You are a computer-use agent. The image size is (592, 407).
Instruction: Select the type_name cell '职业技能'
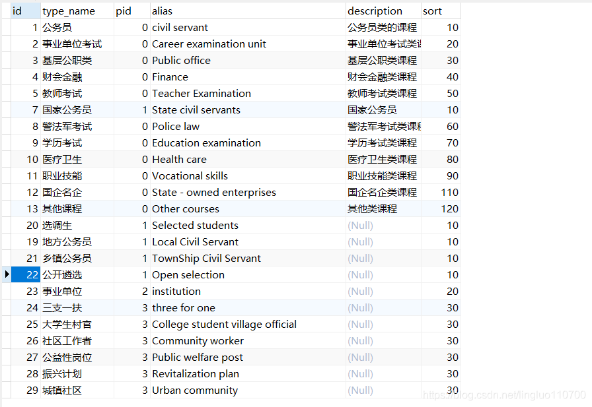(x=77, y=176)
